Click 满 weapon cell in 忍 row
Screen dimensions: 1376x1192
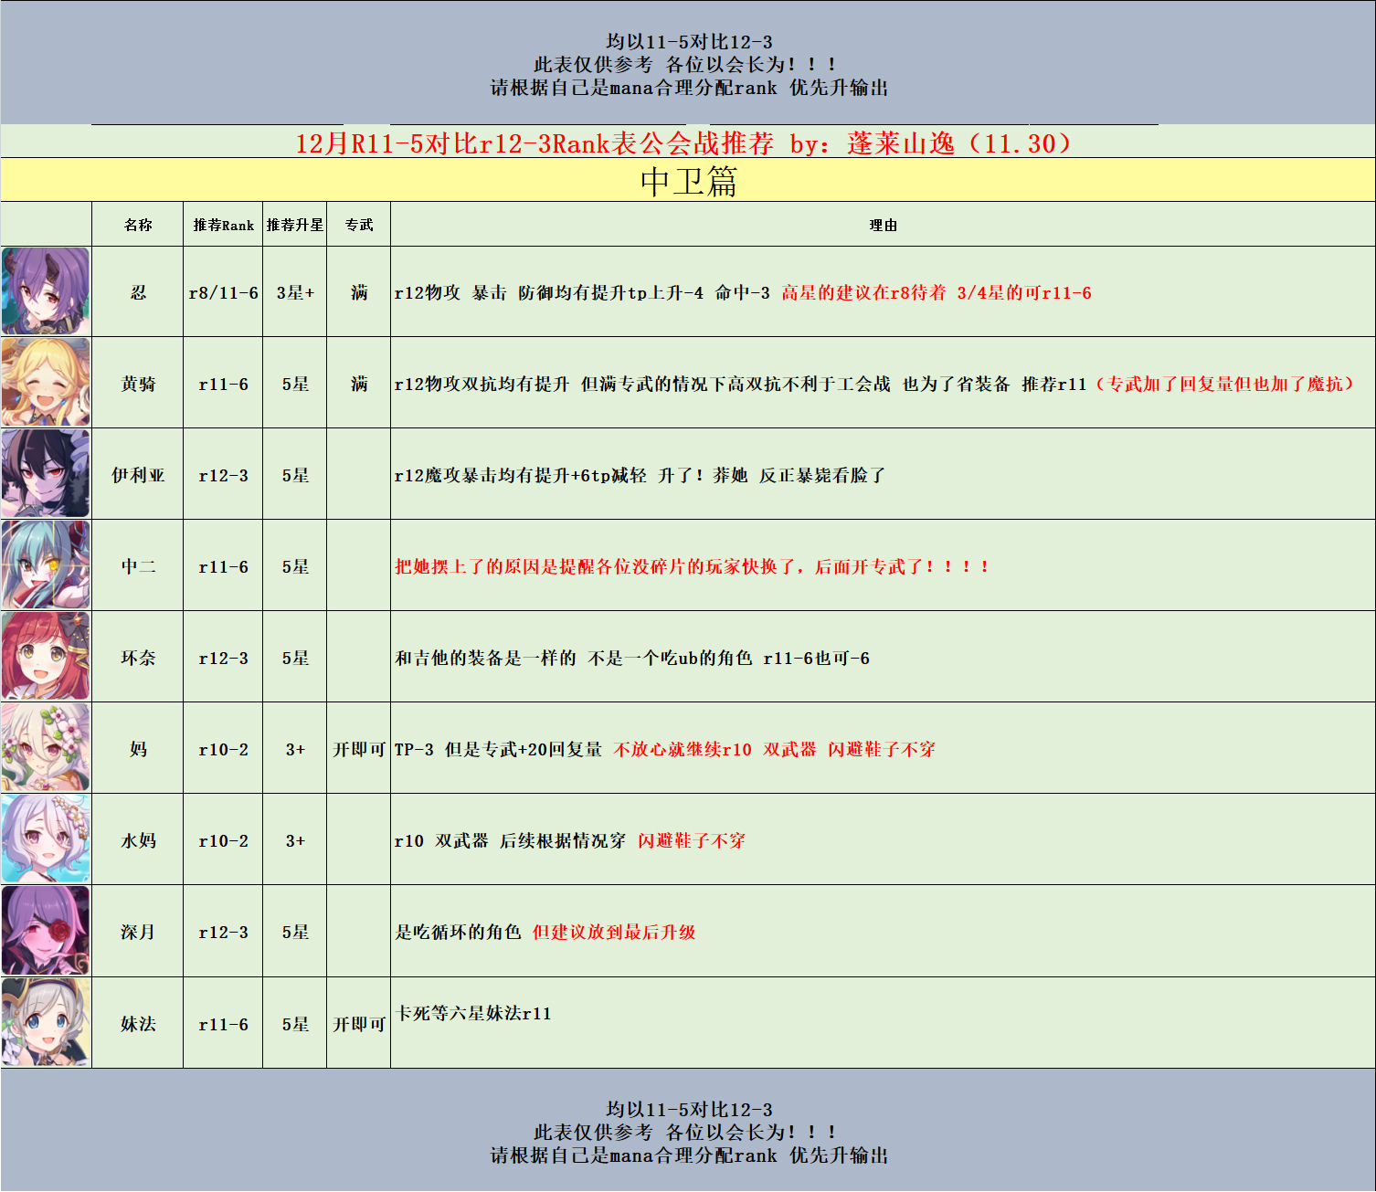359,292
